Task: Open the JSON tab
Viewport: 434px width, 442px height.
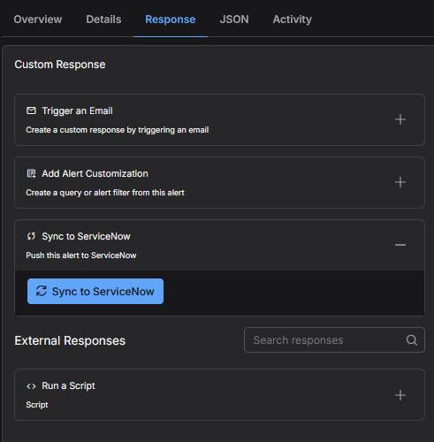Action: [234, 19]
